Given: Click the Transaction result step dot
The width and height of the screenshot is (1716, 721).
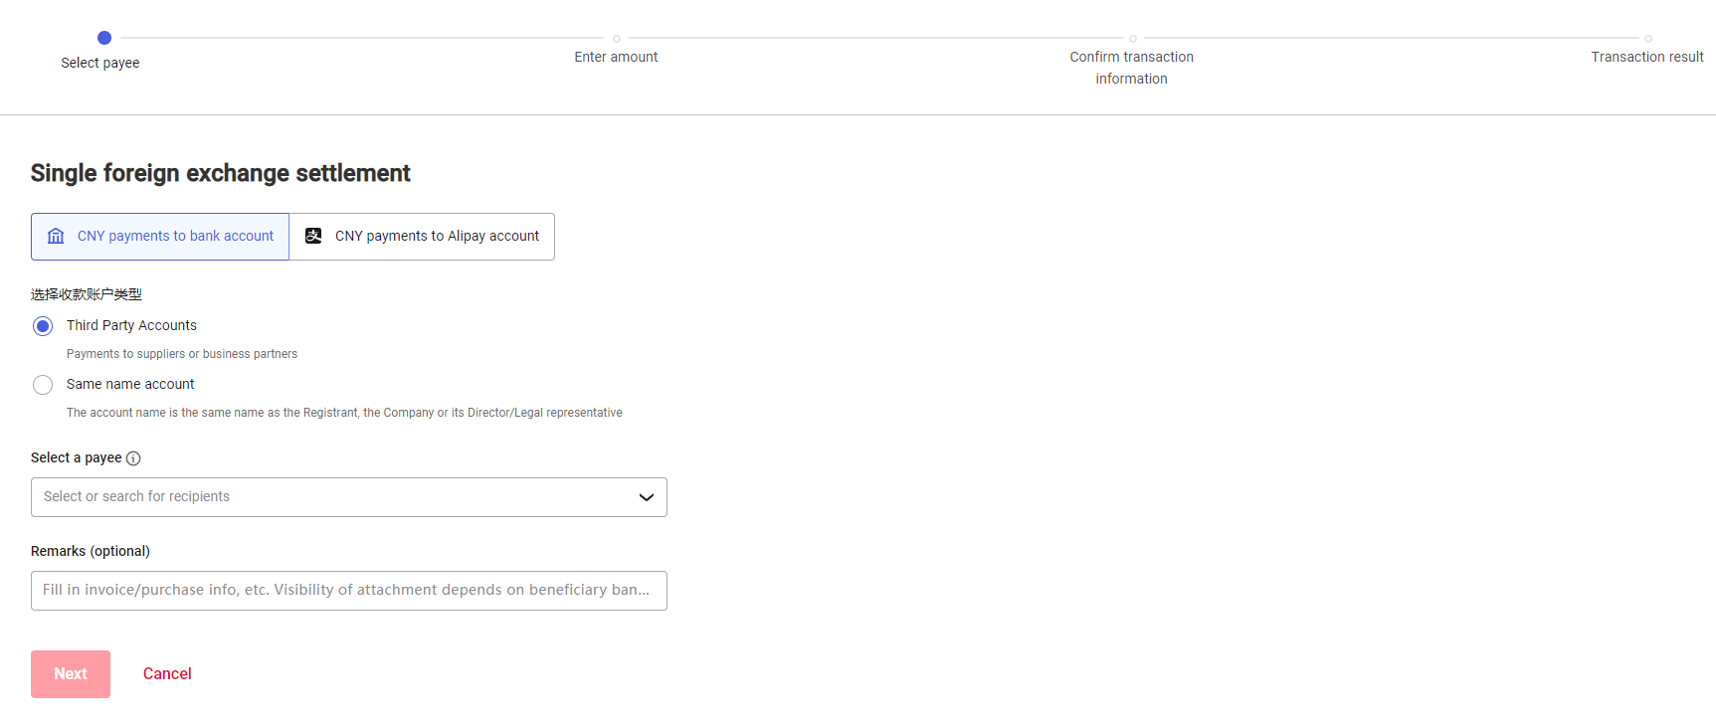Looking at the screenshot, I should coord(1647,39).
